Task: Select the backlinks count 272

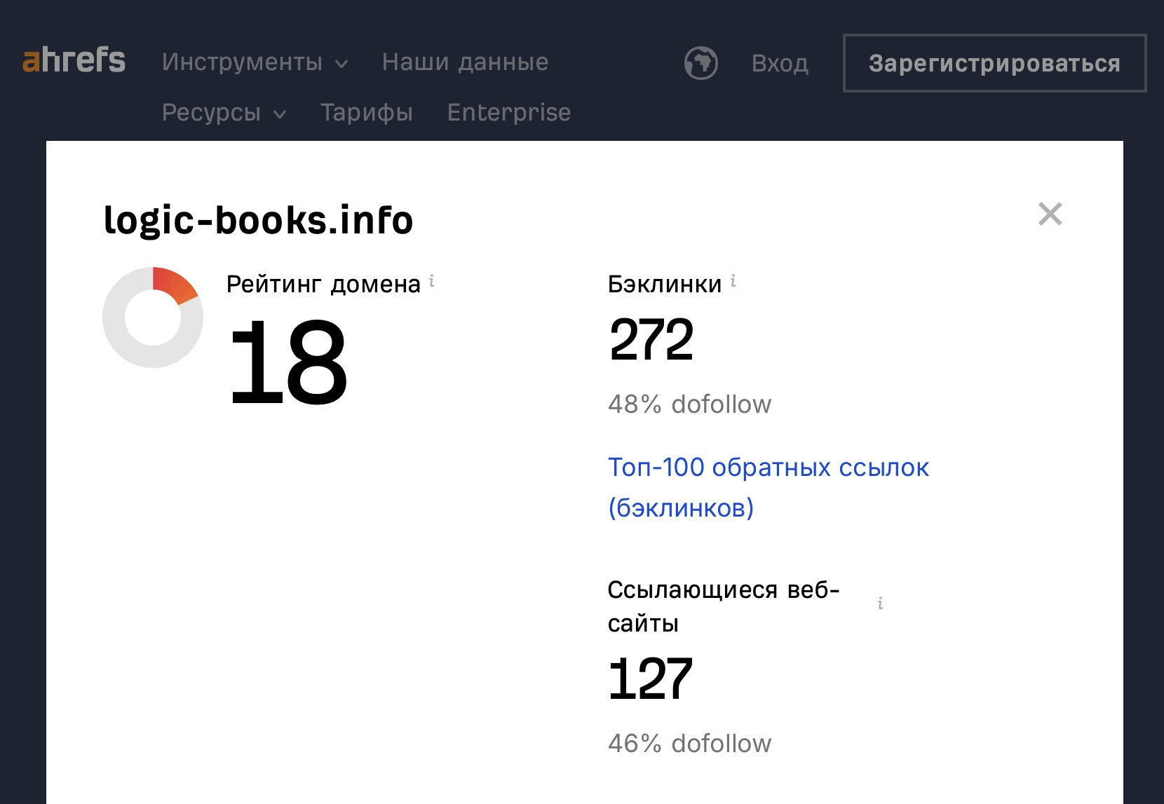Action: click(x=651, y=339)
